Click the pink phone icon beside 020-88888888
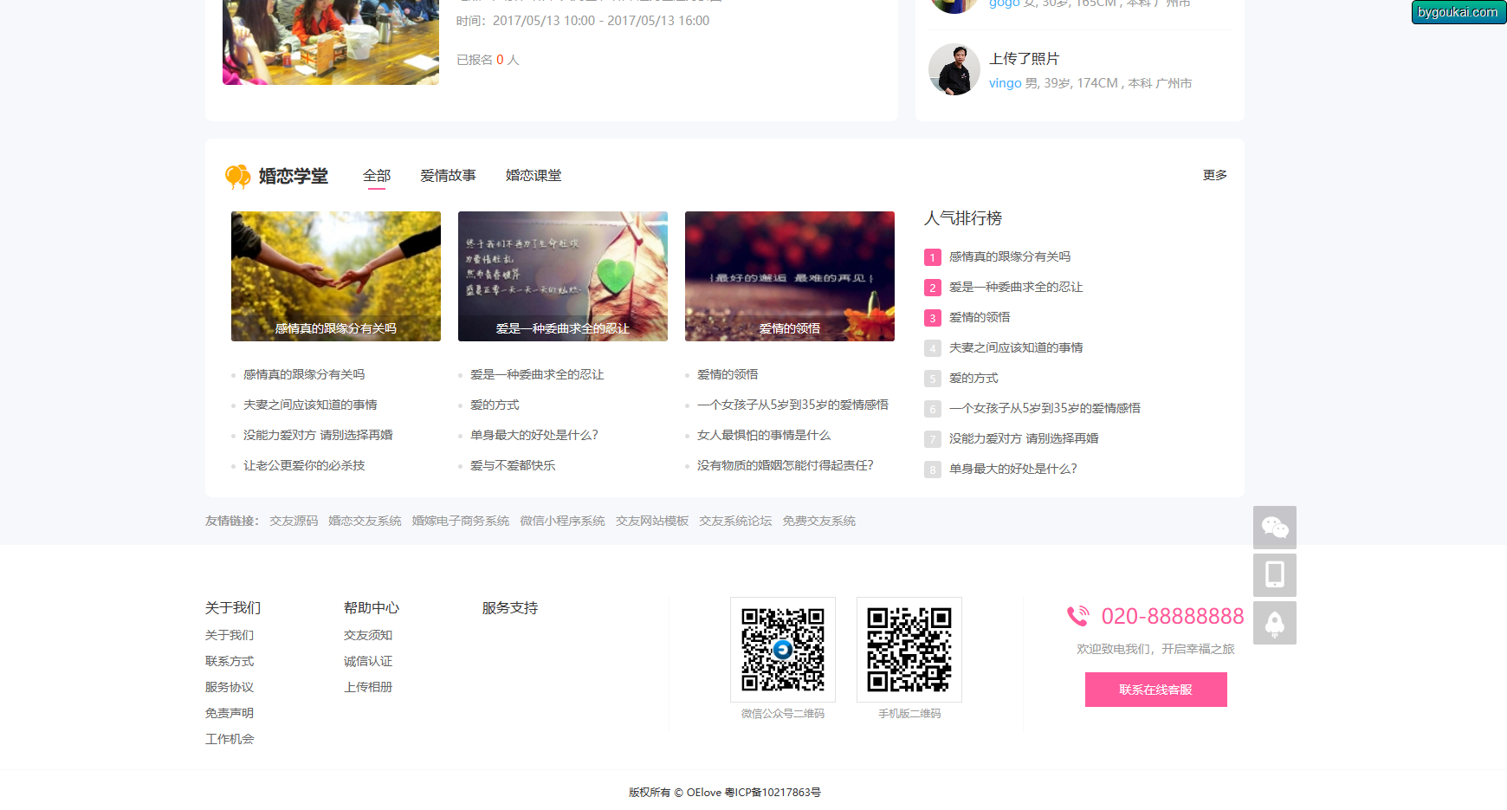This screenshot has width=1507, height=810. coord(1078,616)
